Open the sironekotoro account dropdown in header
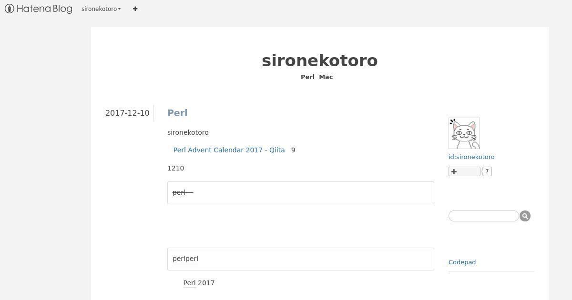Viewport: 572px width, 300px height. point(101,9)
